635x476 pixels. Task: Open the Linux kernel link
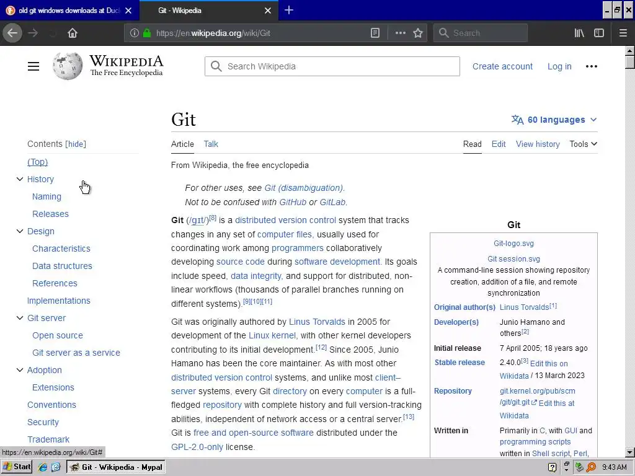[272, 335]
